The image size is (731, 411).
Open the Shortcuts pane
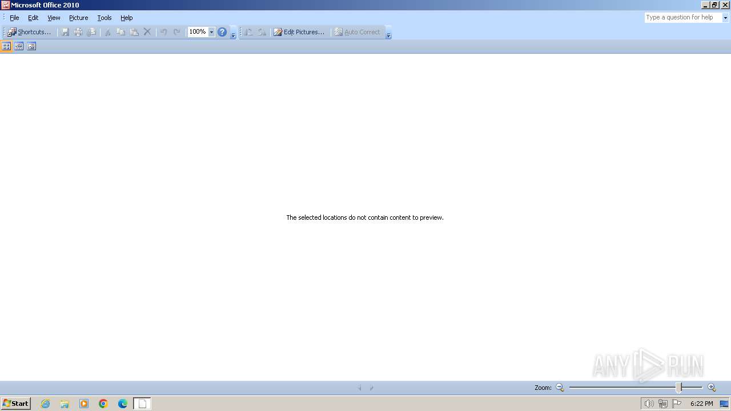pos(29,32)
